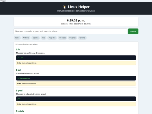Click the Nota box under pwd
Screen dimensions: 152x114
(x=76, y=104)
